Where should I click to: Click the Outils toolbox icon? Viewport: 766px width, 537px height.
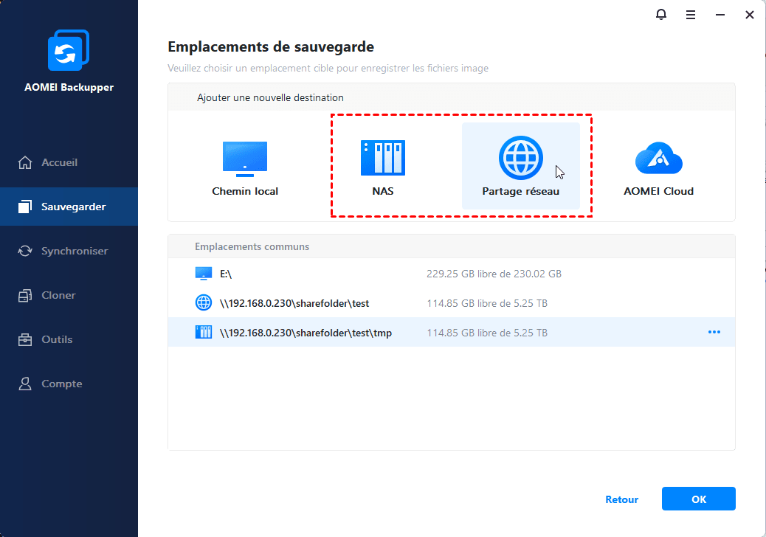click(25, 339)
